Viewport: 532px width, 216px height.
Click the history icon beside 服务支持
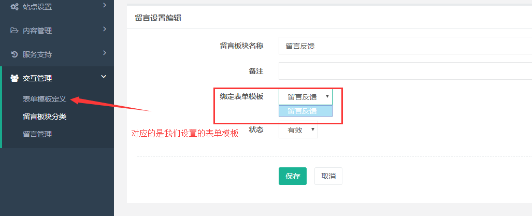[15, 54]
